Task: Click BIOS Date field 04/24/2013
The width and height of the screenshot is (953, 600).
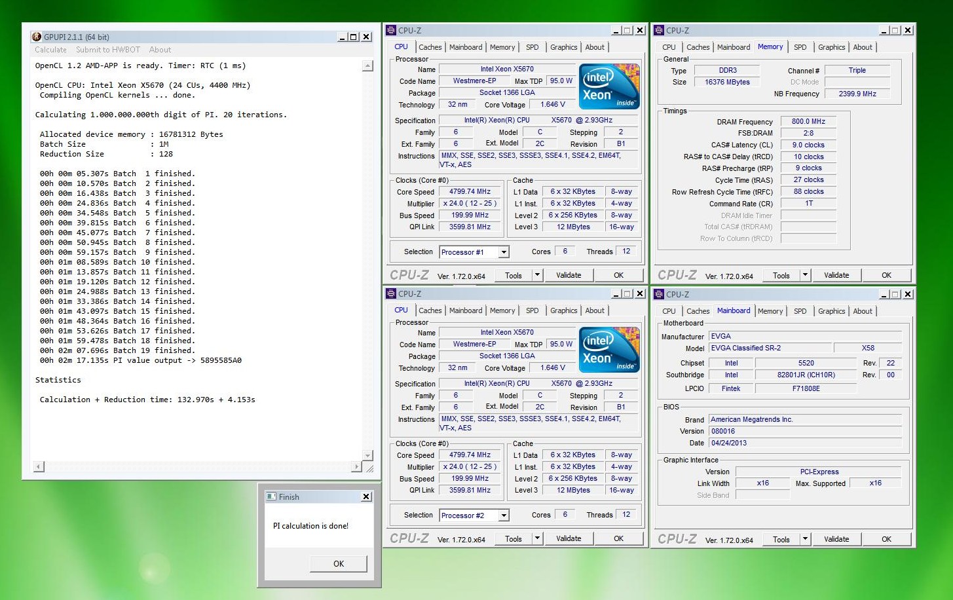Action: [806, 443]
